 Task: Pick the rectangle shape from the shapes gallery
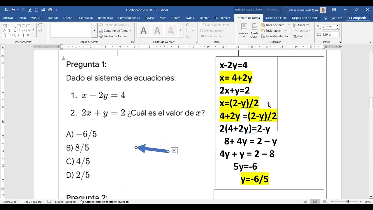coord(19,26)
